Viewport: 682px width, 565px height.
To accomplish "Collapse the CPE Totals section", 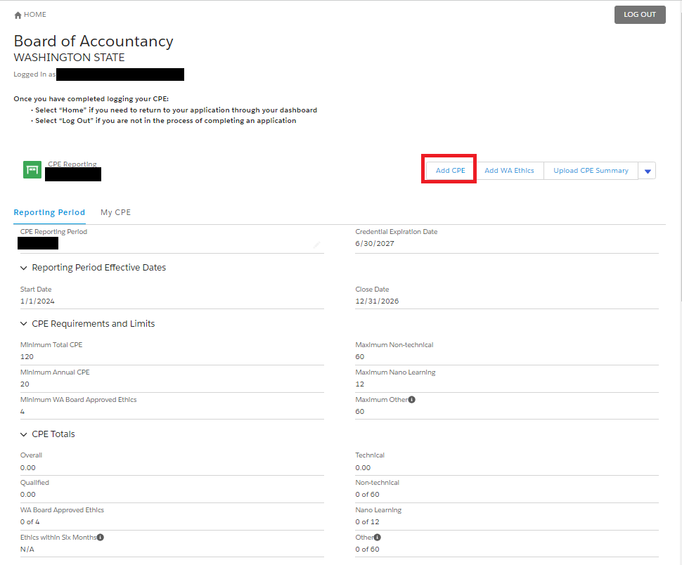I will click(24, 434).
